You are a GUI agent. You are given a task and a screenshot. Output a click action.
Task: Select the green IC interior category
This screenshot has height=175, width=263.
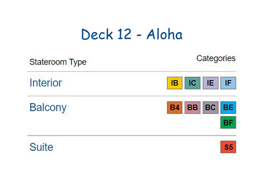192,83
